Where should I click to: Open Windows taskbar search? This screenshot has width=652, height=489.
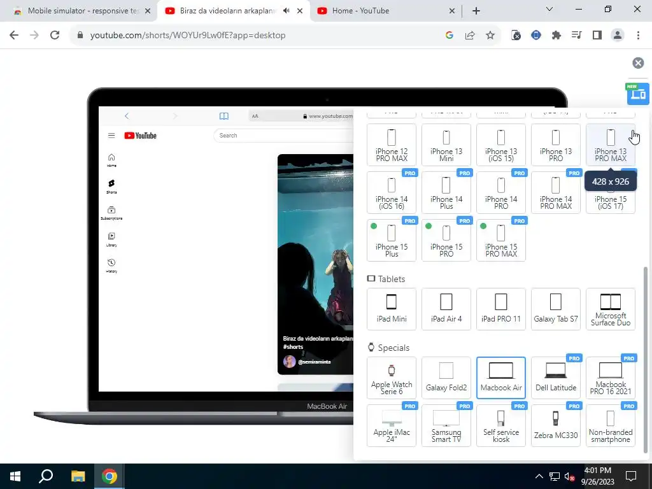pyautogui.click(x=46, y=476)
